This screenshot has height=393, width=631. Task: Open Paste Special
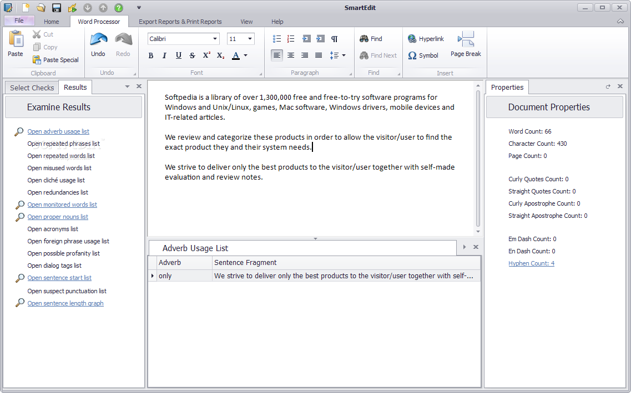(55, 60)
